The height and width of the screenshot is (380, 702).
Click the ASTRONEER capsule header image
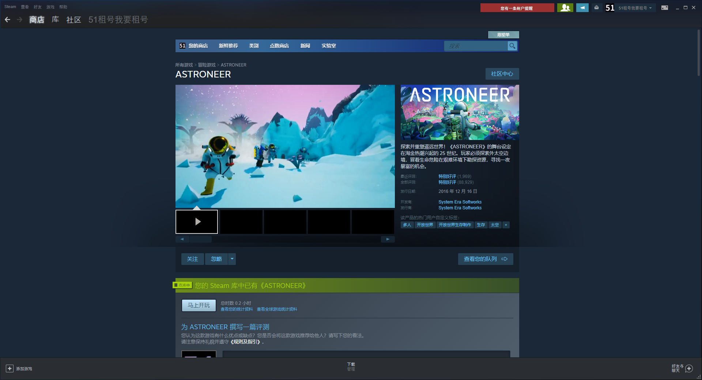460,113
